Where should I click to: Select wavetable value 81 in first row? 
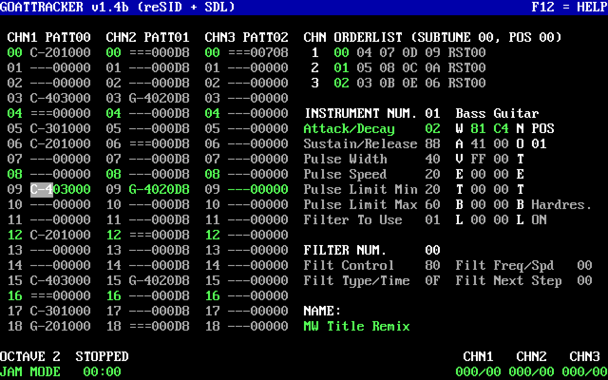478,129
